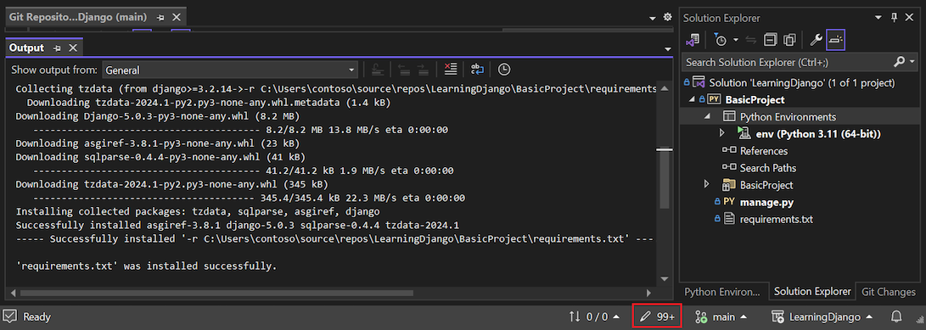926x330 pixels.
Task: Click Collapse All icon in Solution Explorer
Action: click(x=770, y=40)
